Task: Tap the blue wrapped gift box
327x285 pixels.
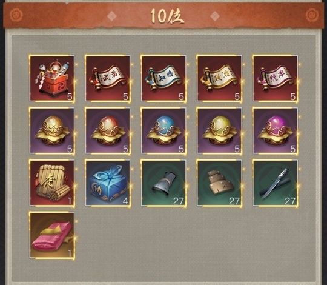Action: 108,183
